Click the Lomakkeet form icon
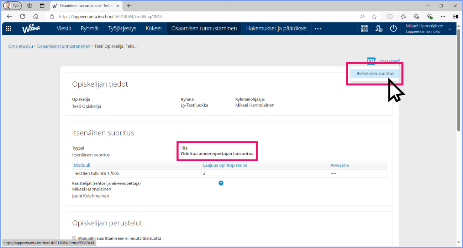Screen dimensions: 463x248 pyautogui.click(x=371, y=61)
